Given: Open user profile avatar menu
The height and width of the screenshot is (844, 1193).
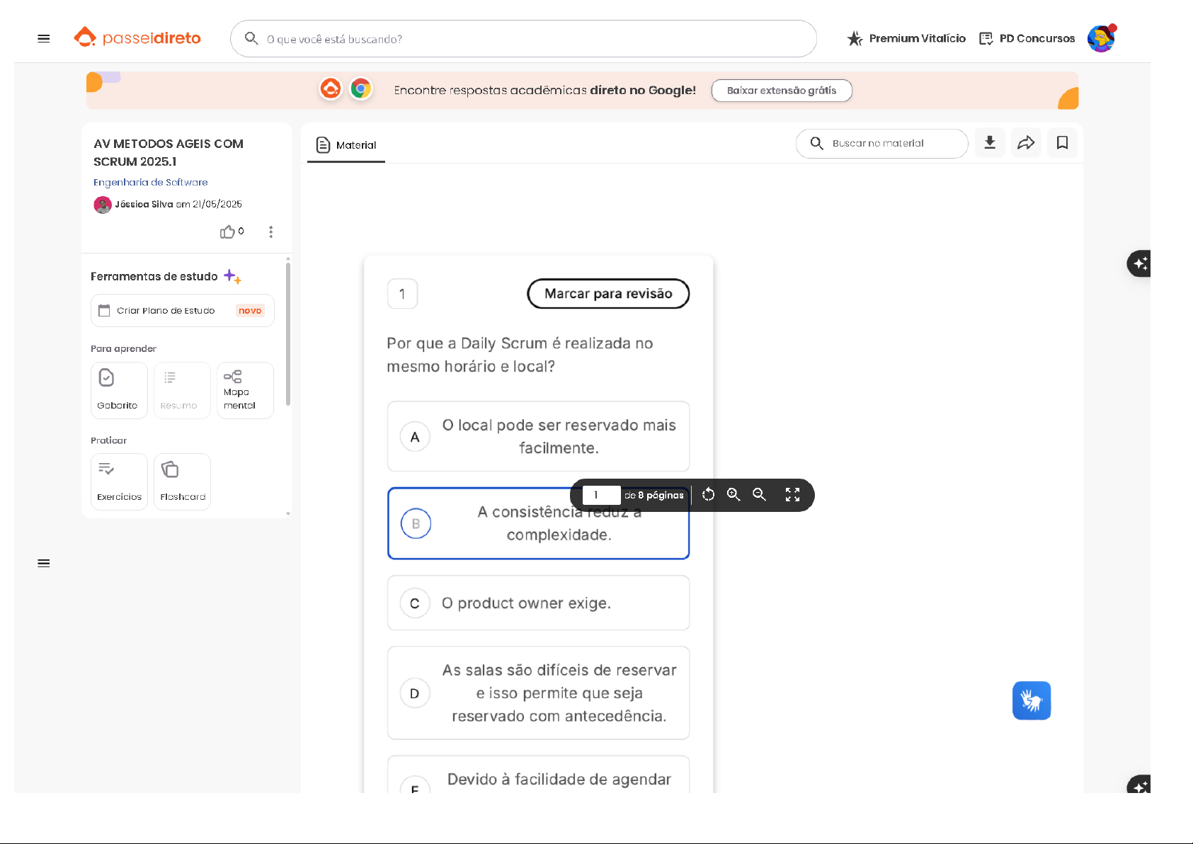Looking at the screenshot, I should [x=1100, y=39].
